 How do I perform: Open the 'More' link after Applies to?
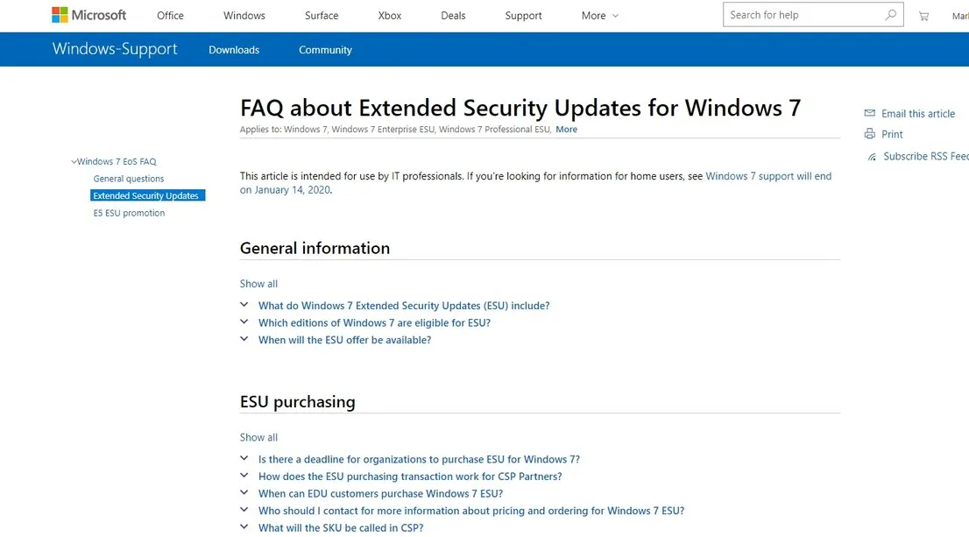click(x=565, y=129)
